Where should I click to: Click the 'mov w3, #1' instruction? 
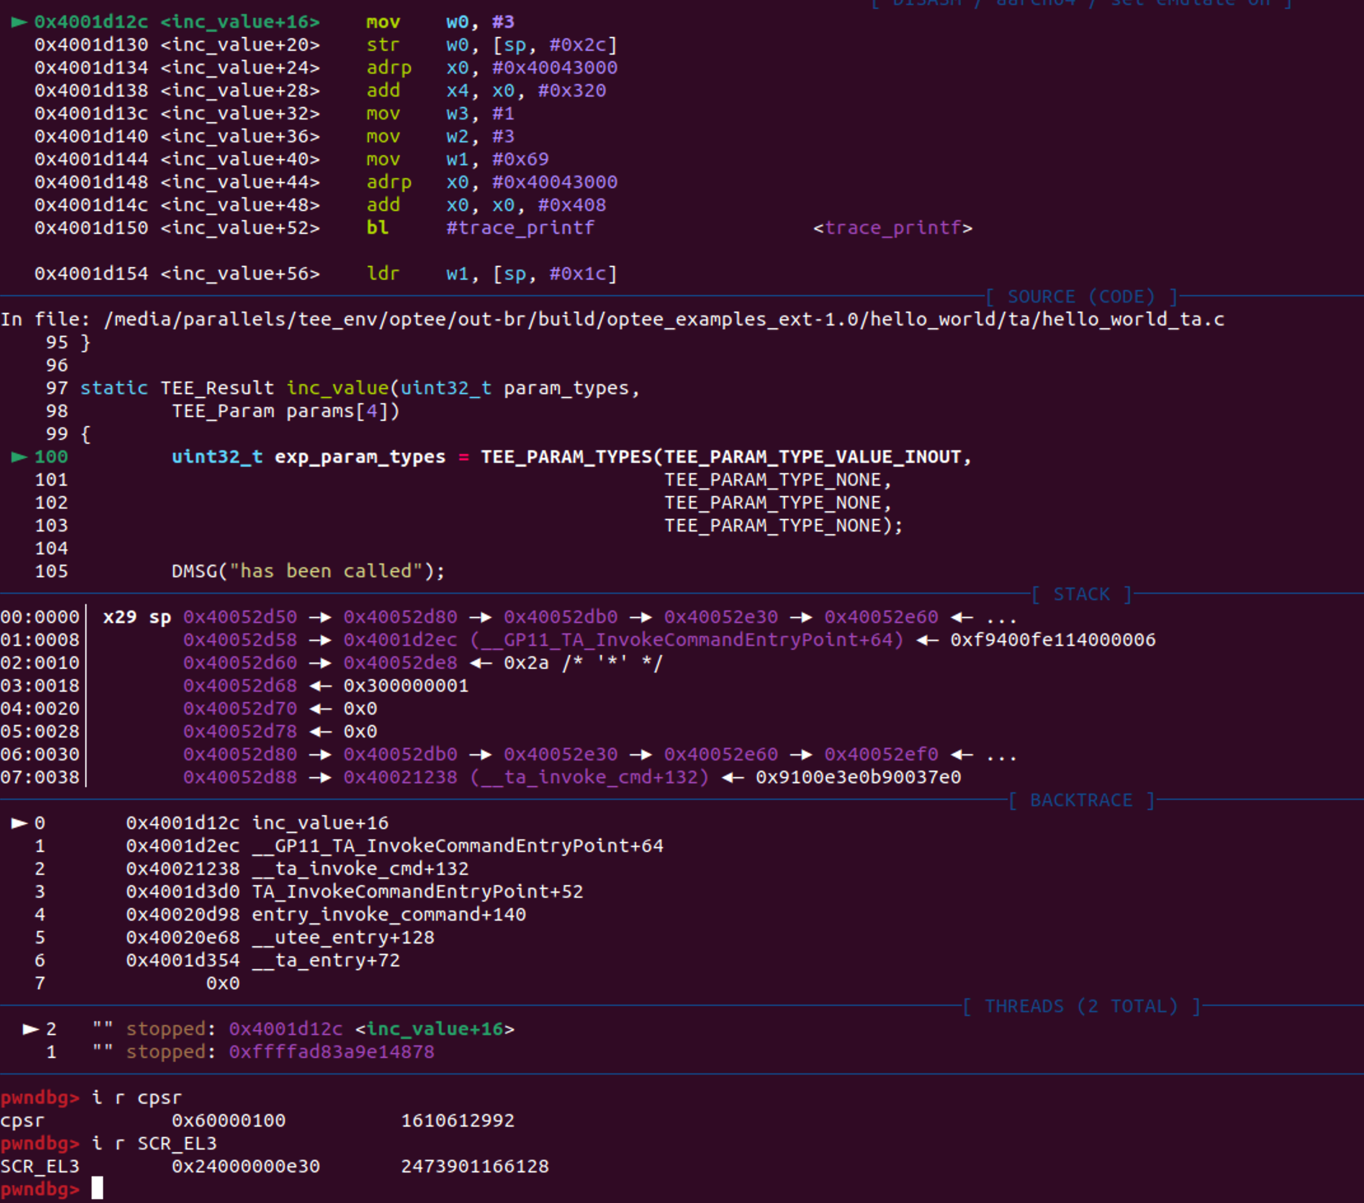click(440, 113)
